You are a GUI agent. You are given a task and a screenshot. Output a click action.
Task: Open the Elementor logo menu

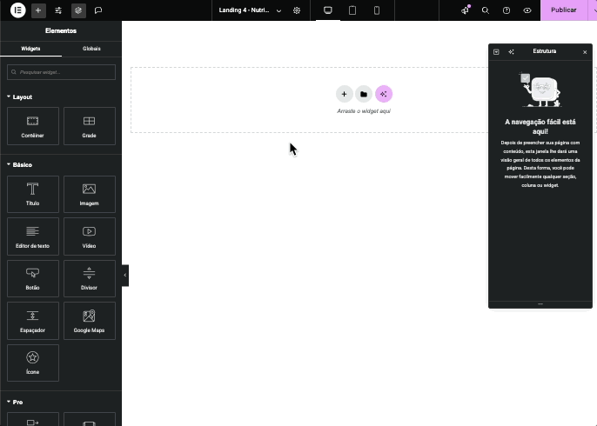(x=17, y=10)
